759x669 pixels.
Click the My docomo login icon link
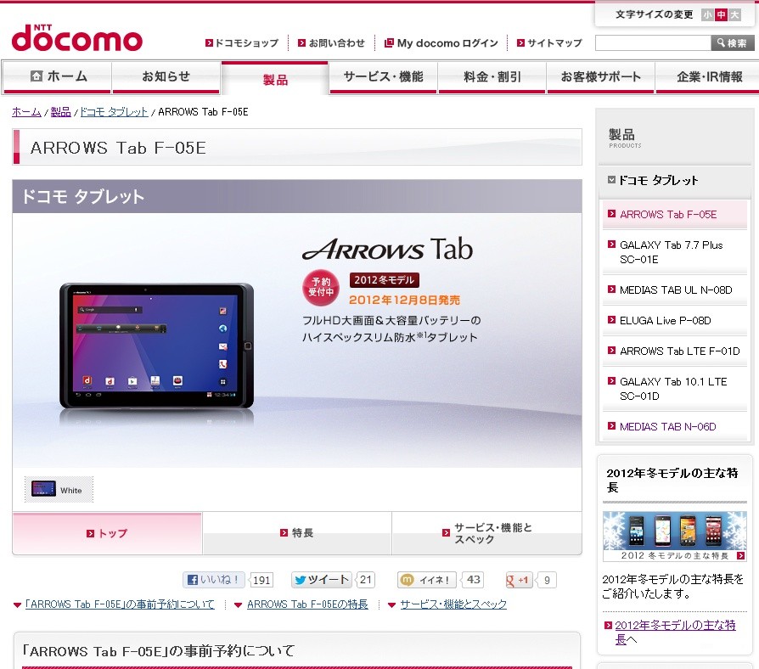pos(441,43)
